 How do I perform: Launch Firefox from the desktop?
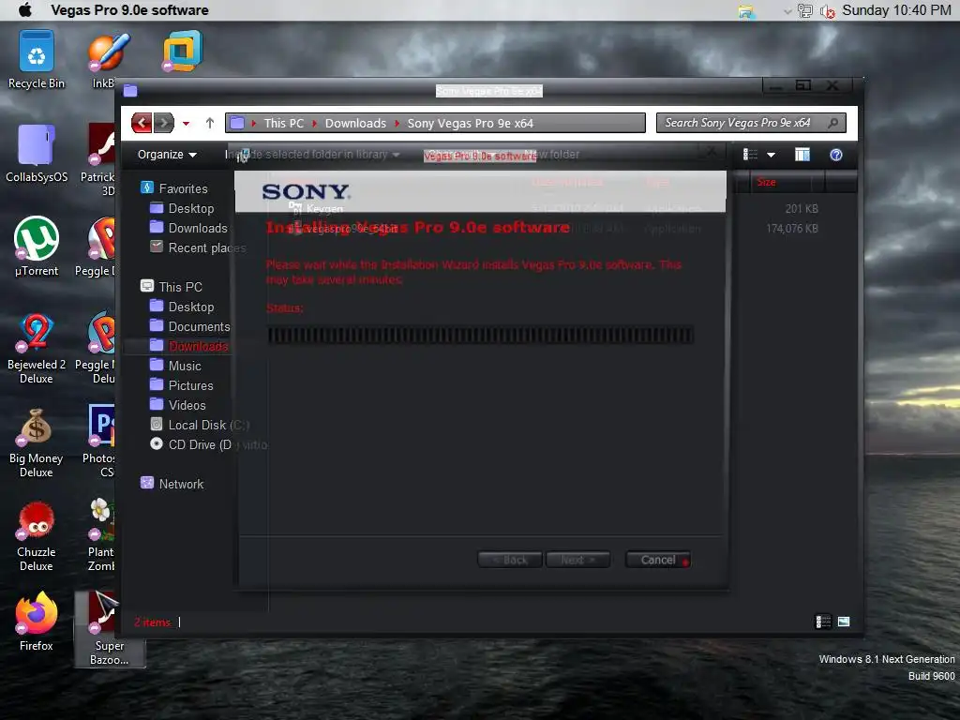pos(37,622)
